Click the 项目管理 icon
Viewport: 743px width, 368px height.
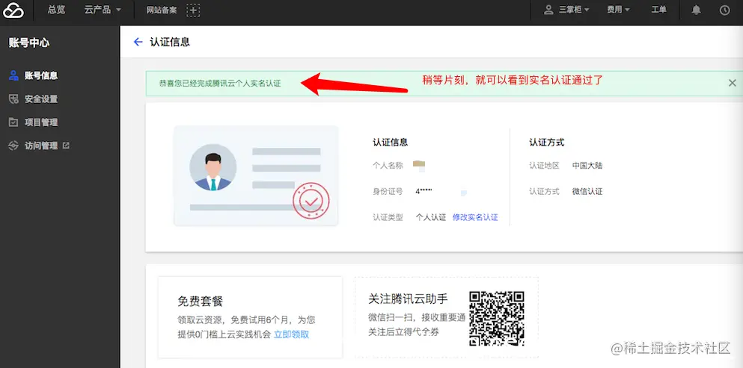13,122
